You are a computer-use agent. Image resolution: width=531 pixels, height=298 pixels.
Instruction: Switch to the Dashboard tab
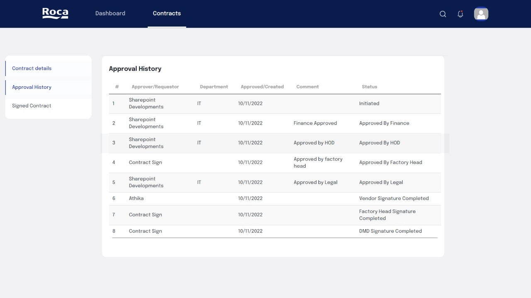point(110,13)
